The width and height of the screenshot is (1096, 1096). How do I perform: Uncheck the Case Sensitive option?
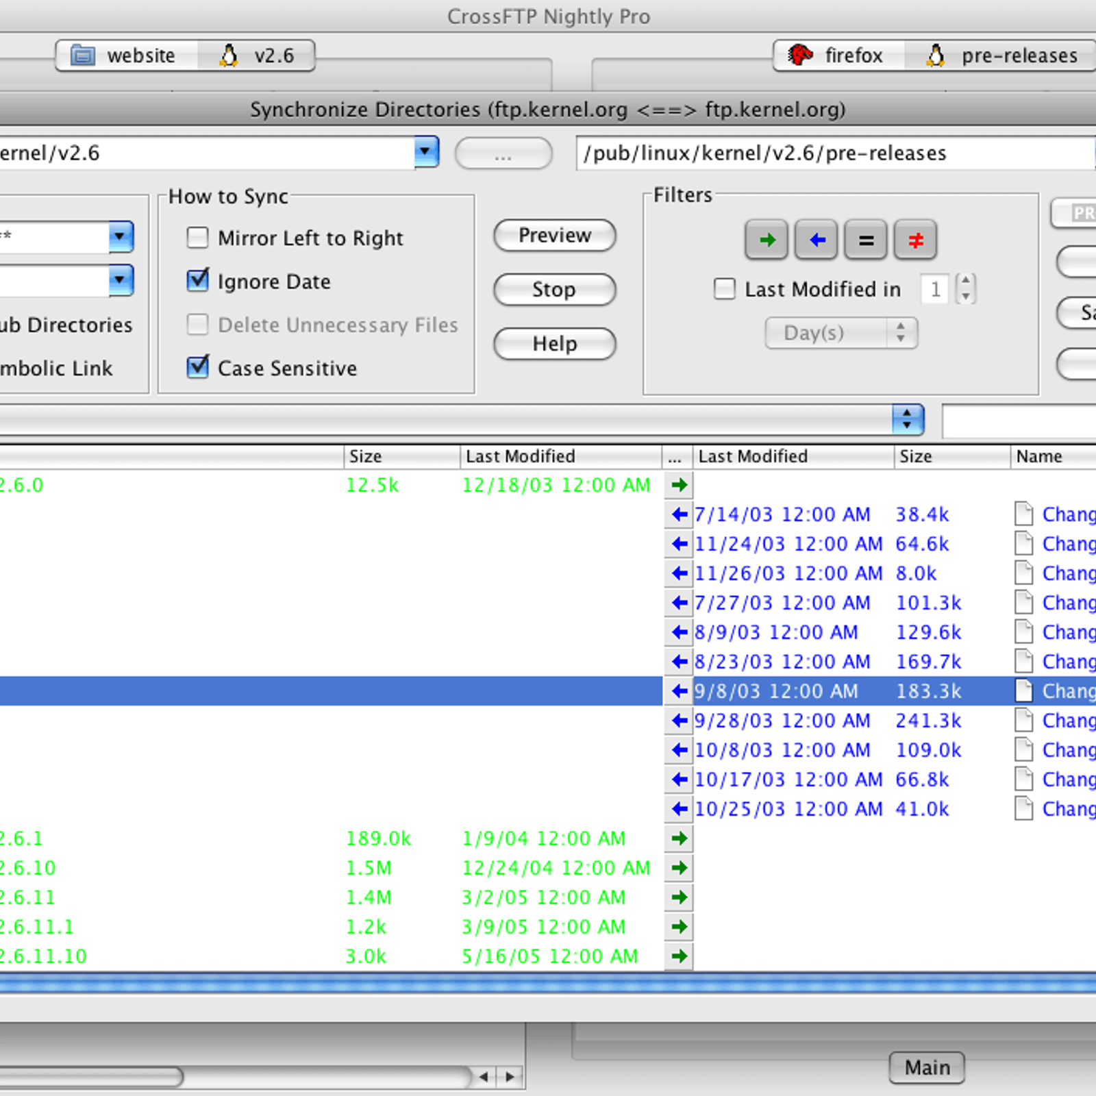tap(198, 367)
